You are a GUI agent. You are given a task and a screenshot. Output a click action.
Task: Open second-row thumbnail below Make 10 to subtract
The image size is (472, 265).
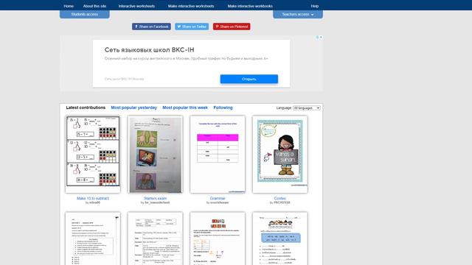coord(93,239)
